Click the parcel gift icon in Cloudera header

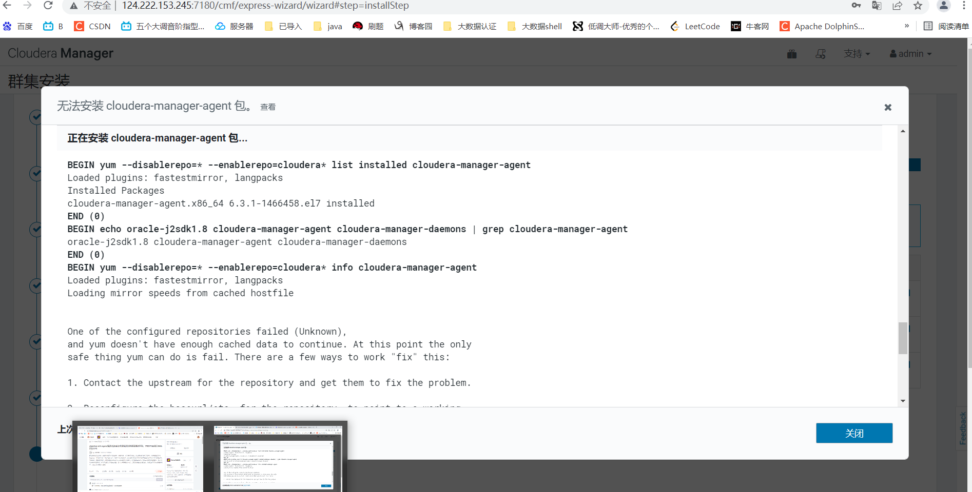click(792, 54)
